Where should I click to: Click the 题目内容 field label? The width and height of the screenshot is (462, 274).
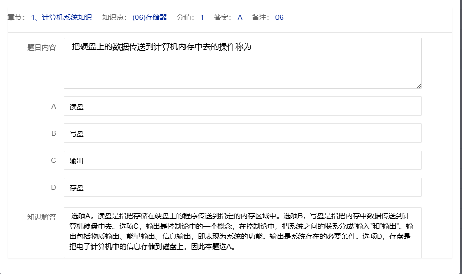coord(41,47)
